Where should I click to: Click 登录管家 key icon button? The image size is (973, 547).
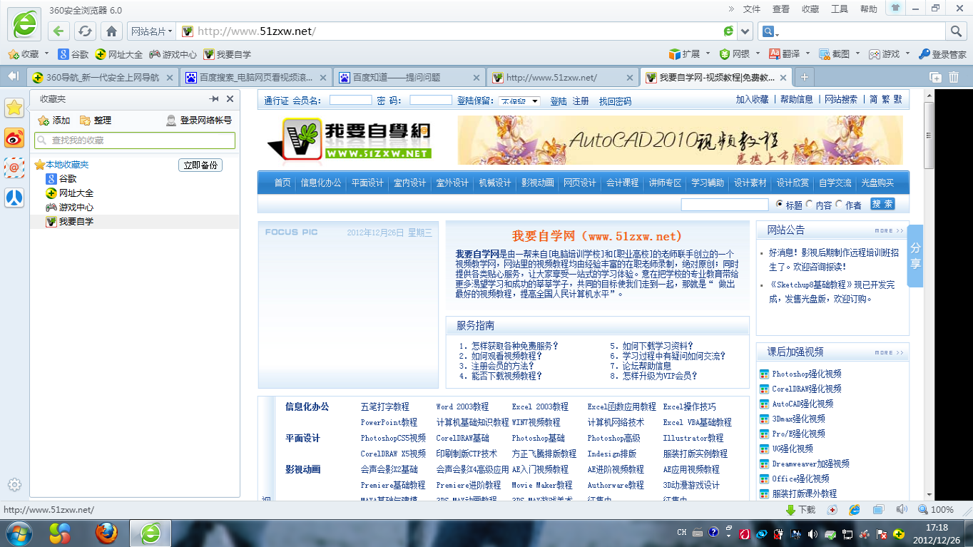(x=942, y=53)
